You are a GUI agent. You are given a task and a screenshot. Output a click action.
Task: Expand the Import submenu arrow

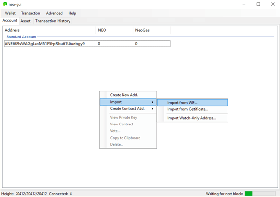tap(152, 102)
